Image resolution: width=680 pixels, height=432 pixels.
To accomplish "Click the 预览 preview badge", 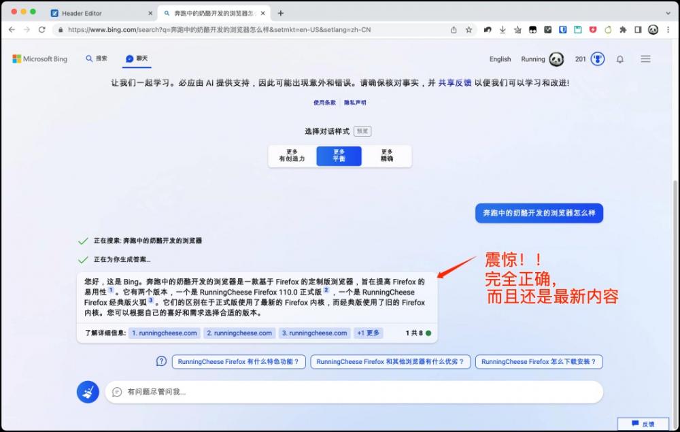I will pos(362,131).
